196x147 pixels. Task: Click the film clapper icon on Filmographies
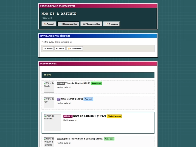(x=83, y=24)
